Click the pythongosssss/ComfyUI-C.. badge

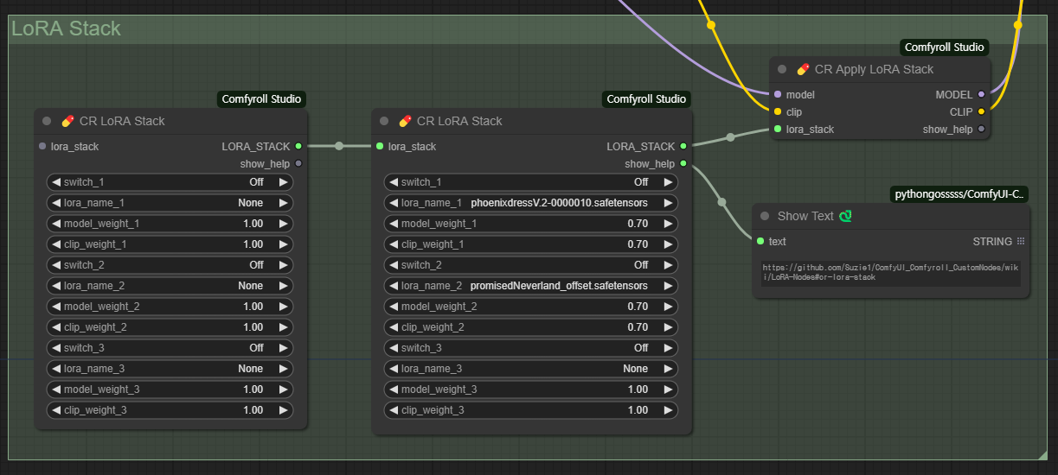960,195
